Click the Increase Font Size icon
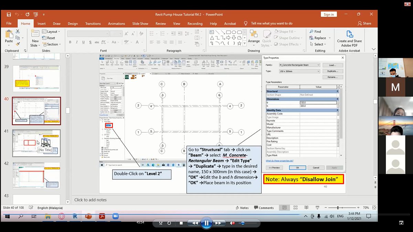 127,34
